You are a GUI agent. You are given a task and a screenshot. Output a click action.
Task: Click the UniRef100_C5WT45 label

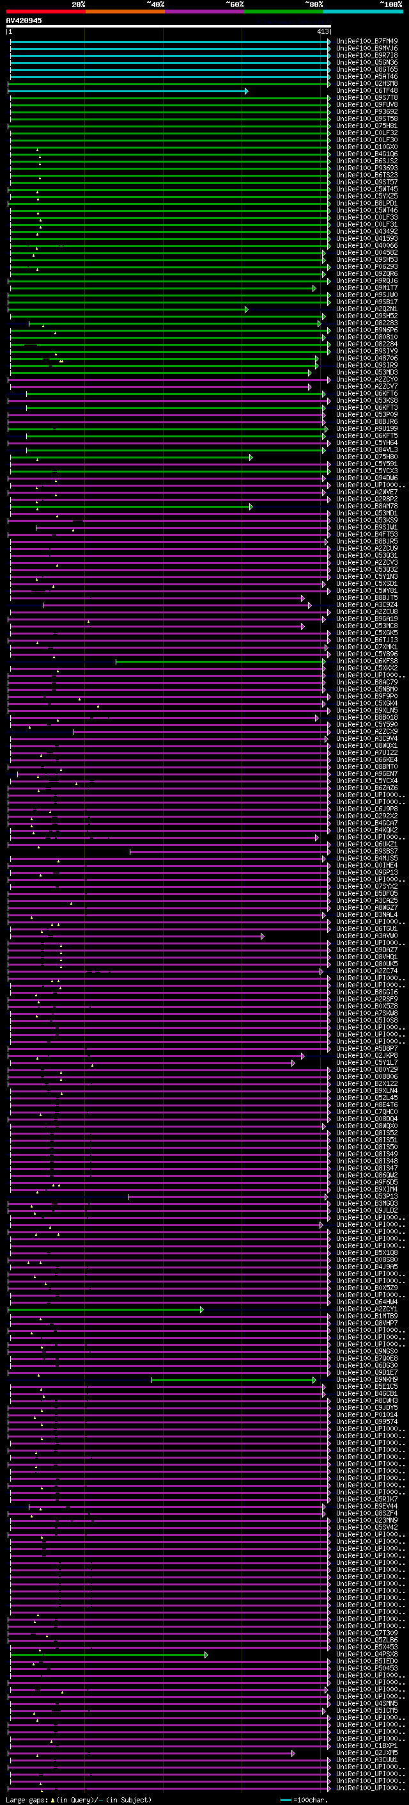pyautogui.click(x=367, y=188)
